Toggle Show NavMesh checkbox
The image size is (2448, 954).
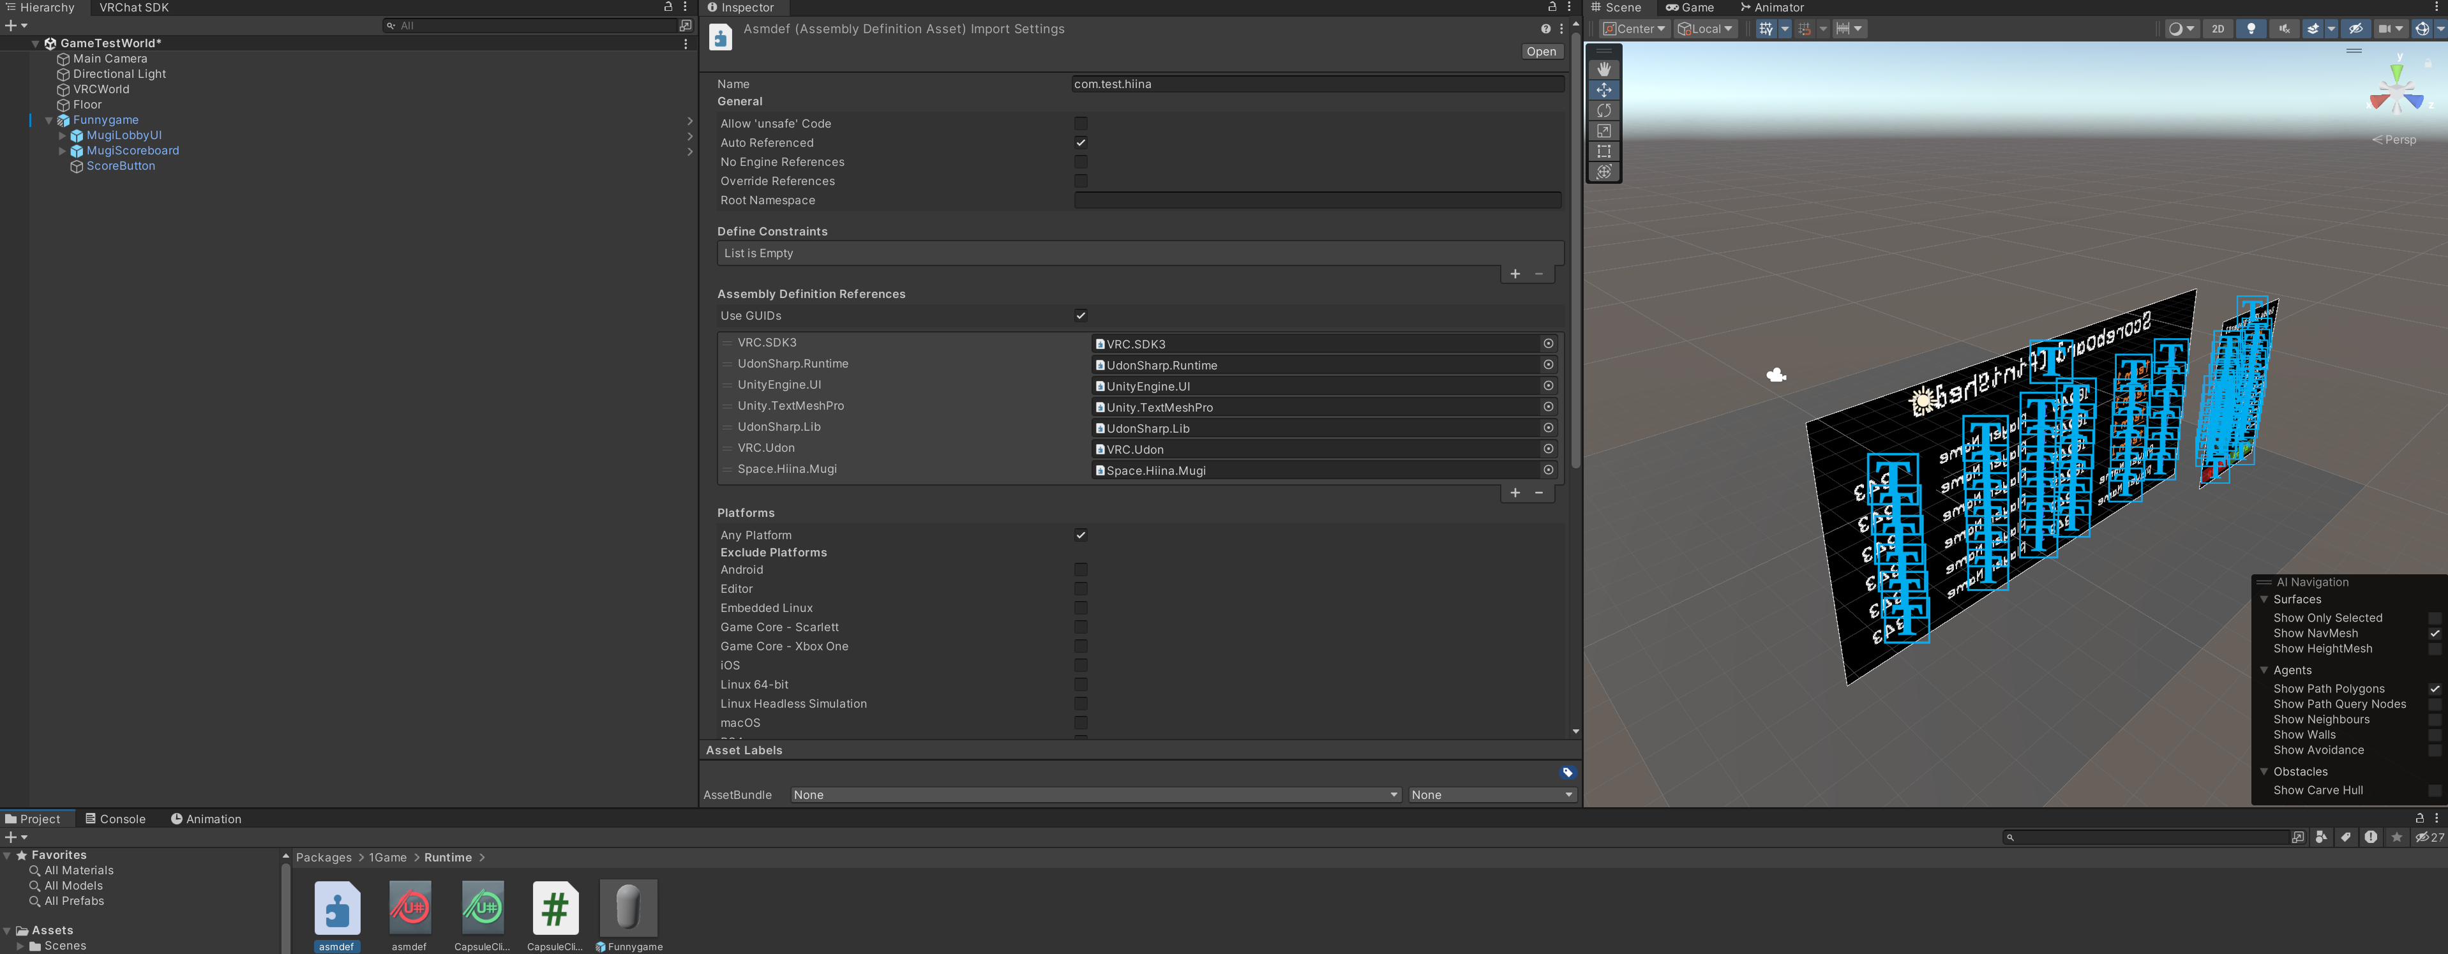pyautogui.click(x=2434, y=634)
